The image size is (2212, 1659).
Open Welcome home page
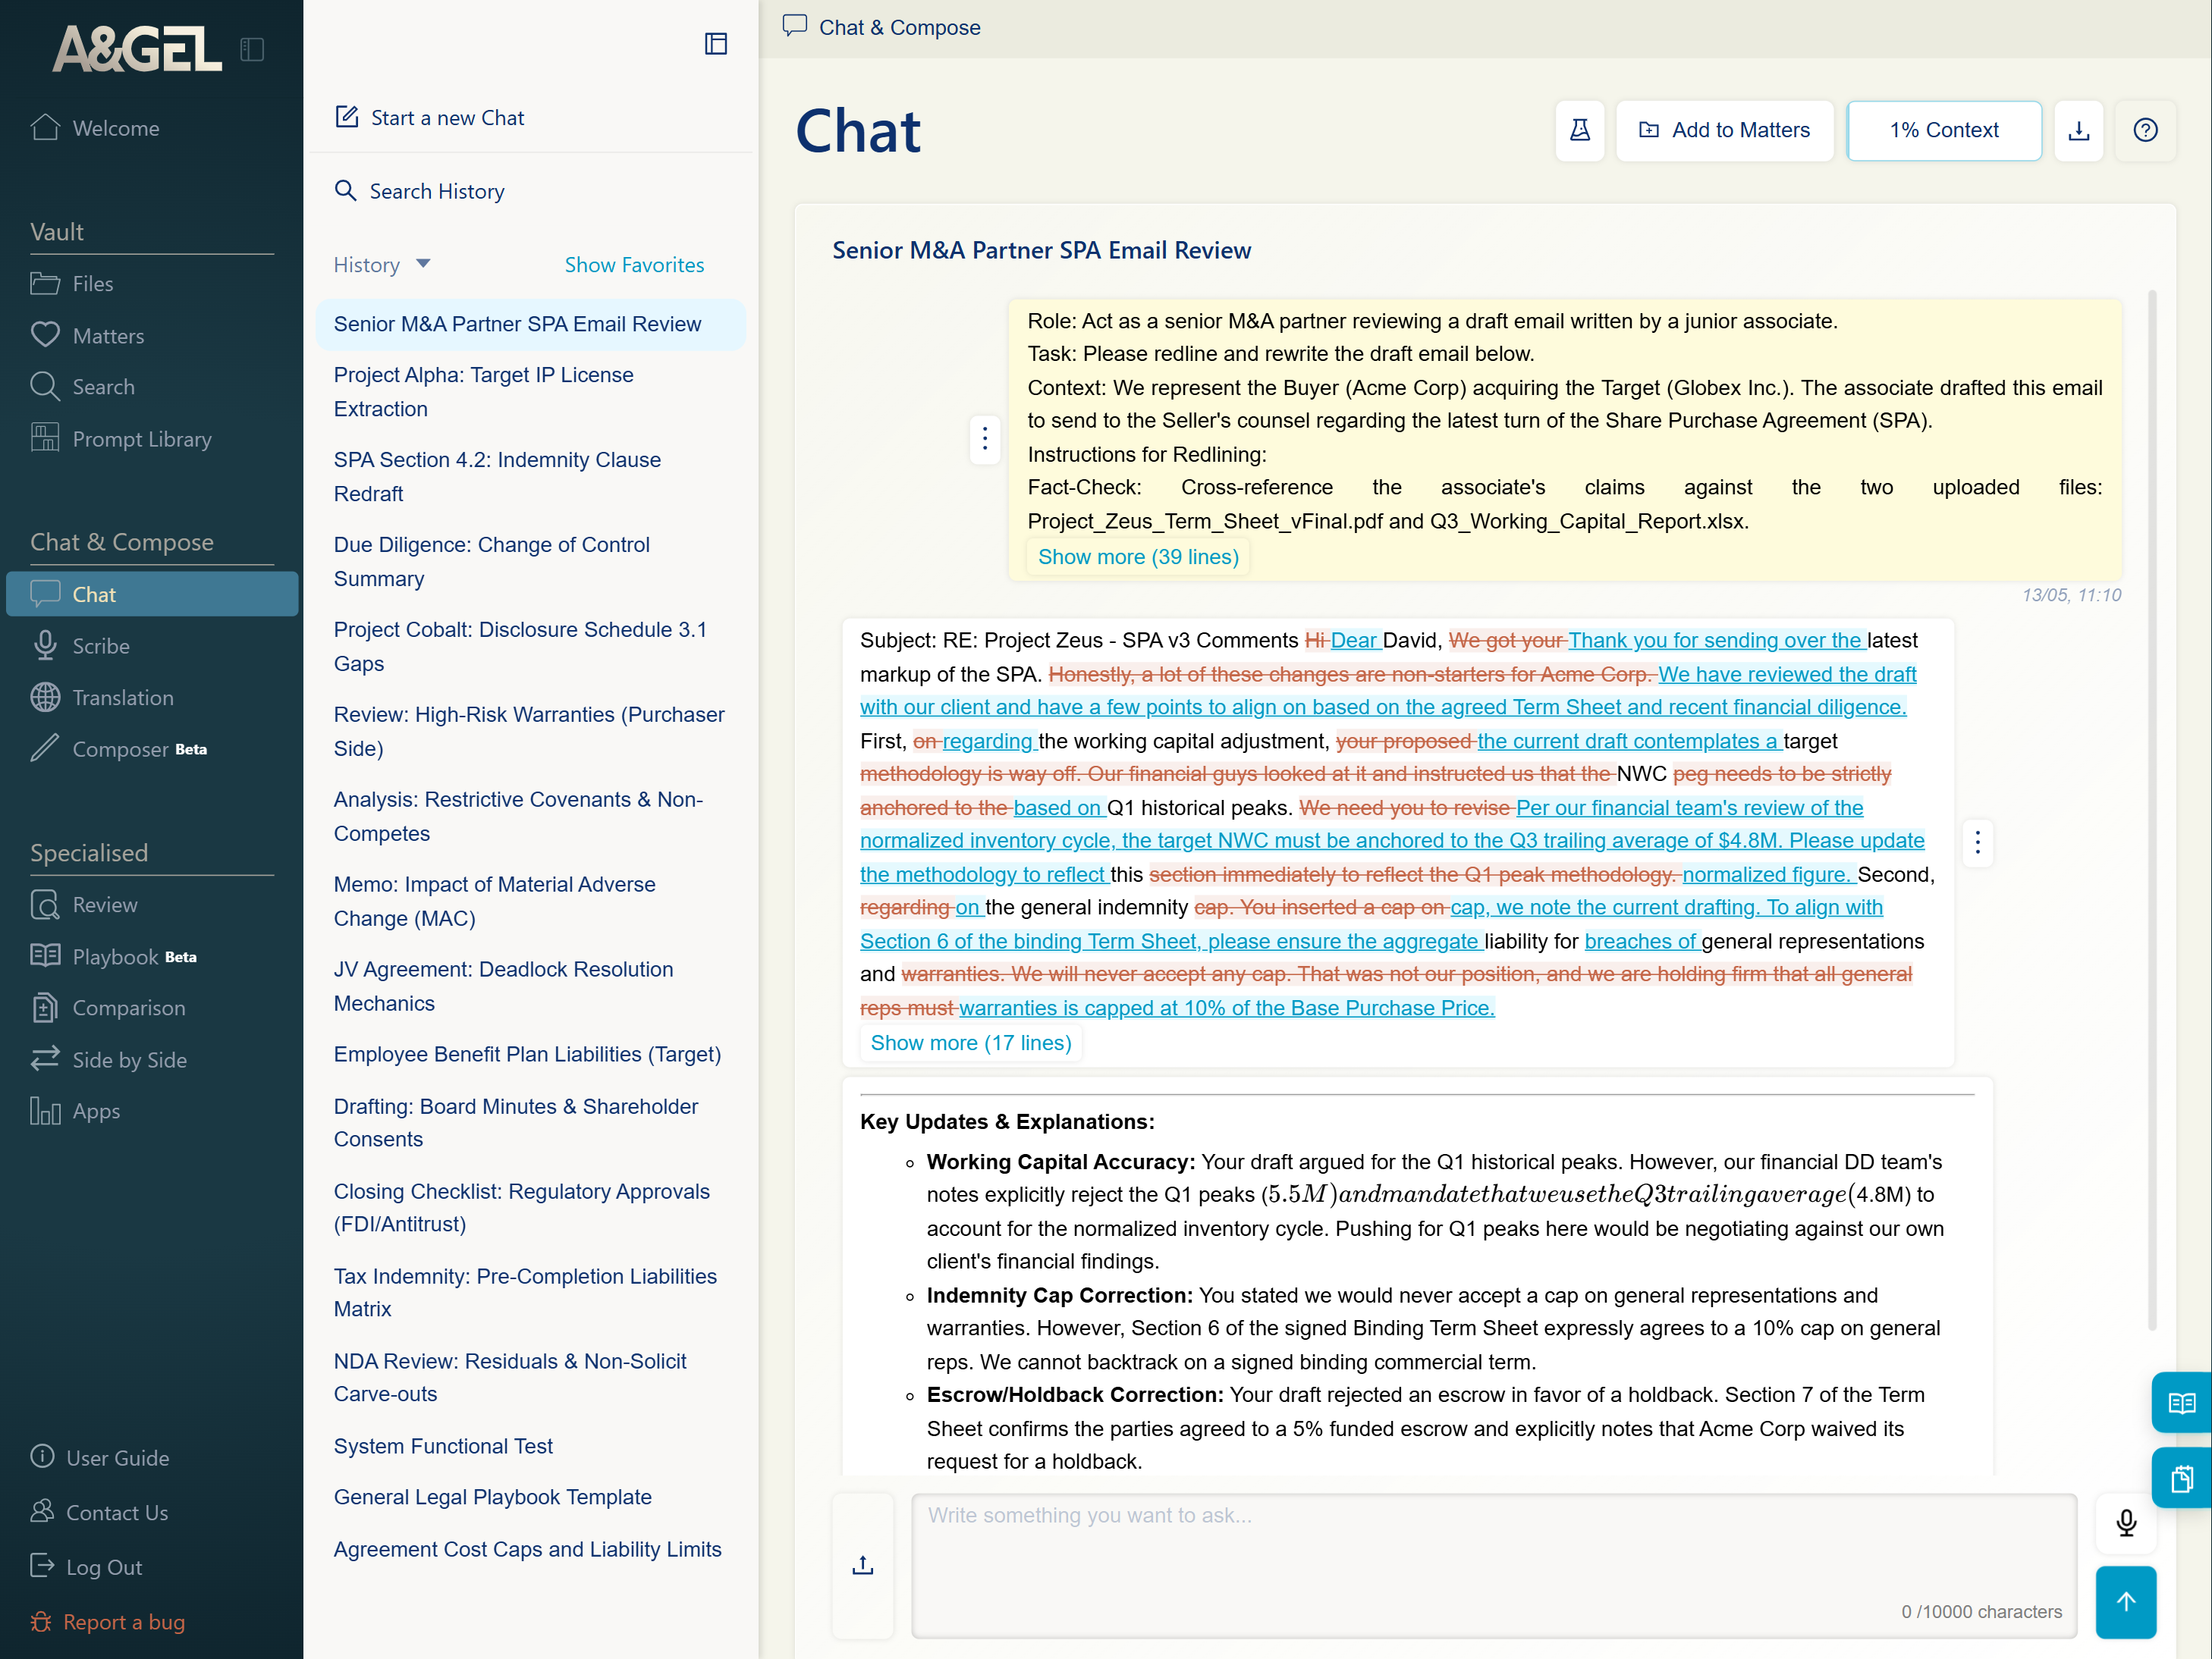point(95,128)
